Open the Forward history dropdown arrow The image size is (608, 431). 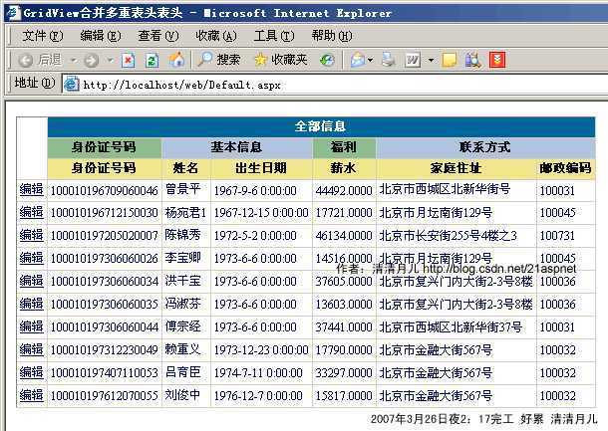(x=111, y=60)
